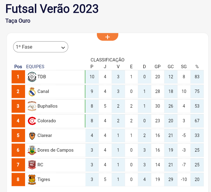This screenshot has height=192, width=211.
Task: Click the Canal team crest icon
Action: pyautogui.click(x=32, y=91)
